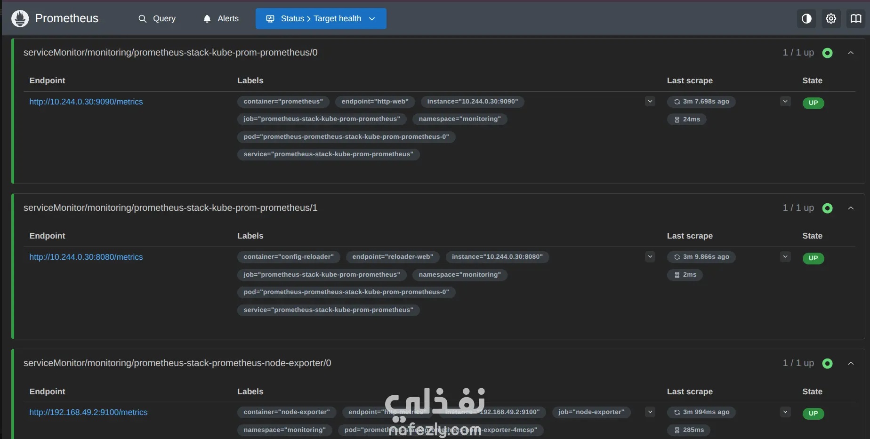This screenshot has width=870, height=439.
Task: Click the endpoint="http-web" label chip
Action: (x=375, y=102)
